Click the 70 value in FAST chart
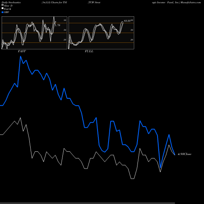Screen dimensions: 204x204 click(x=59, y=25)
